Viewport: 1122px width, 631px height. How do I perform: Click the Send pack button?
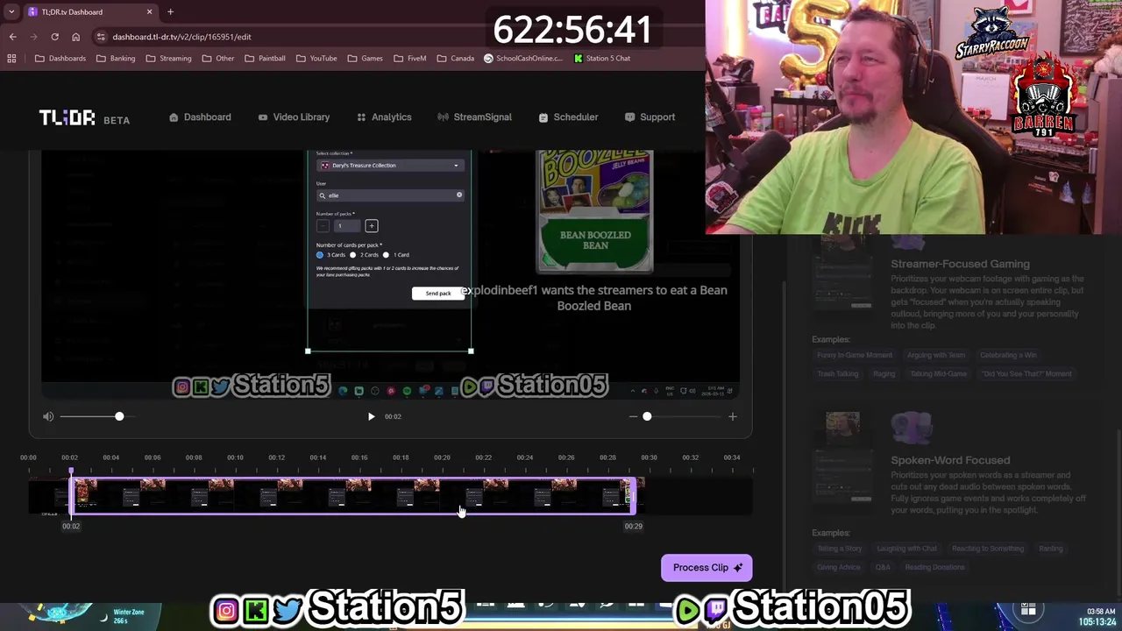pyautogui.click(x=438, y=294)
